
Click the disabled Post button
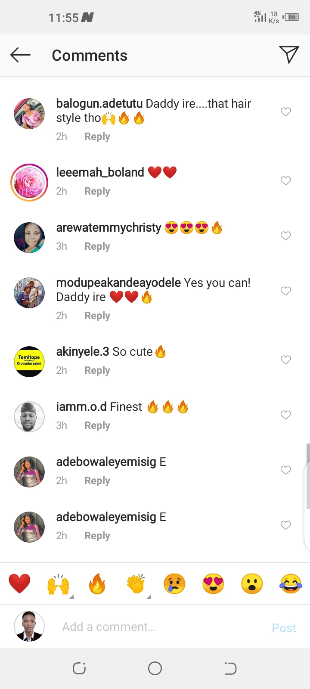click(284, 628)
